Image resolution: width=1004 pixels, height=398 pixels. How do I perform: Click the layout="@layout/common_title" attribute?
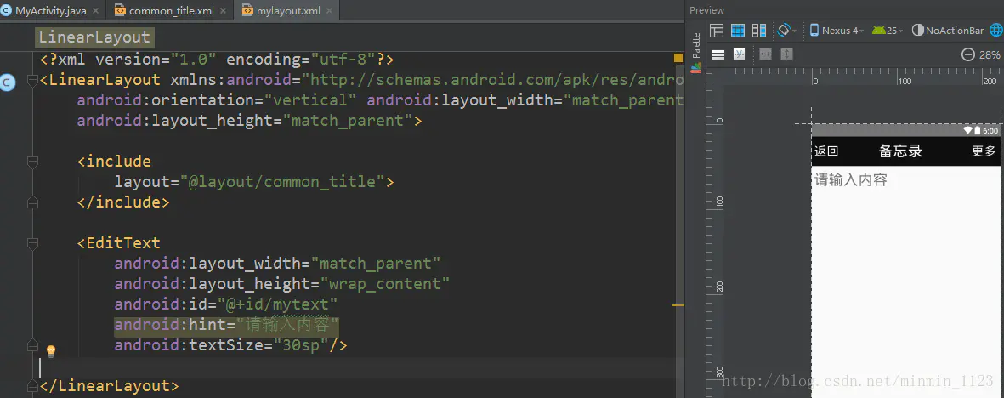pyautogui.click(x=253, y=182)
